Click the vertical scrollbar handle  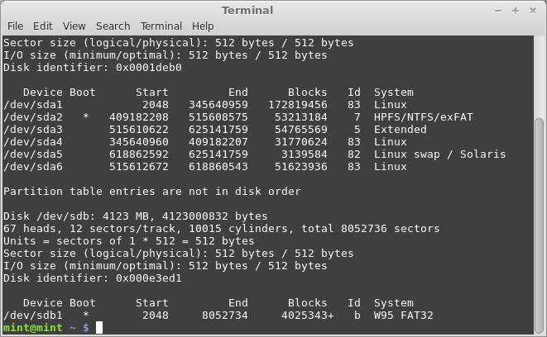point(539,225)
